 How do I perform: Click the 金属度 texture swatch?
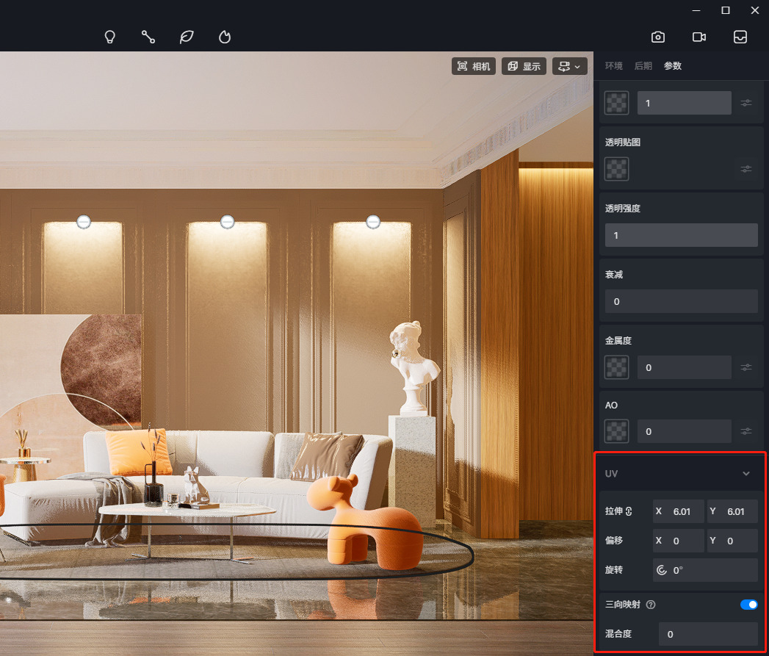click(616, 367)
